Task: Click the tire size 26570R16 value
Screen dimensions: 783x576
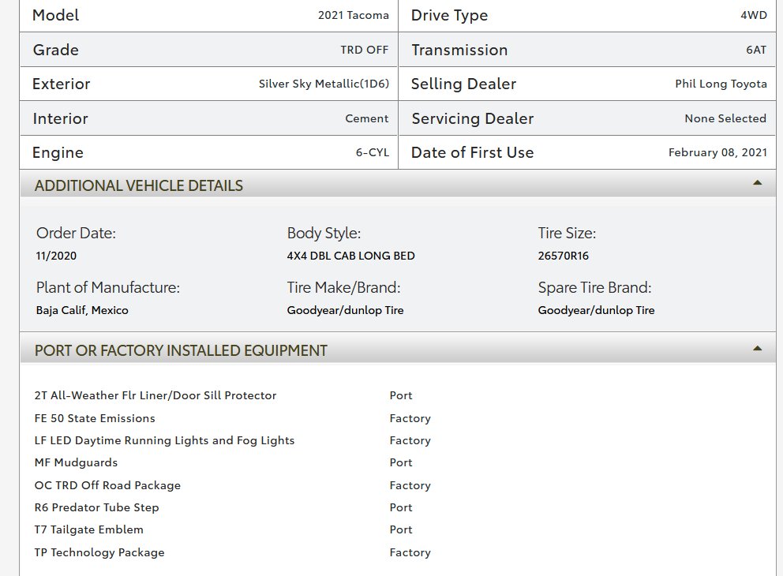Action: coord(564,256)
